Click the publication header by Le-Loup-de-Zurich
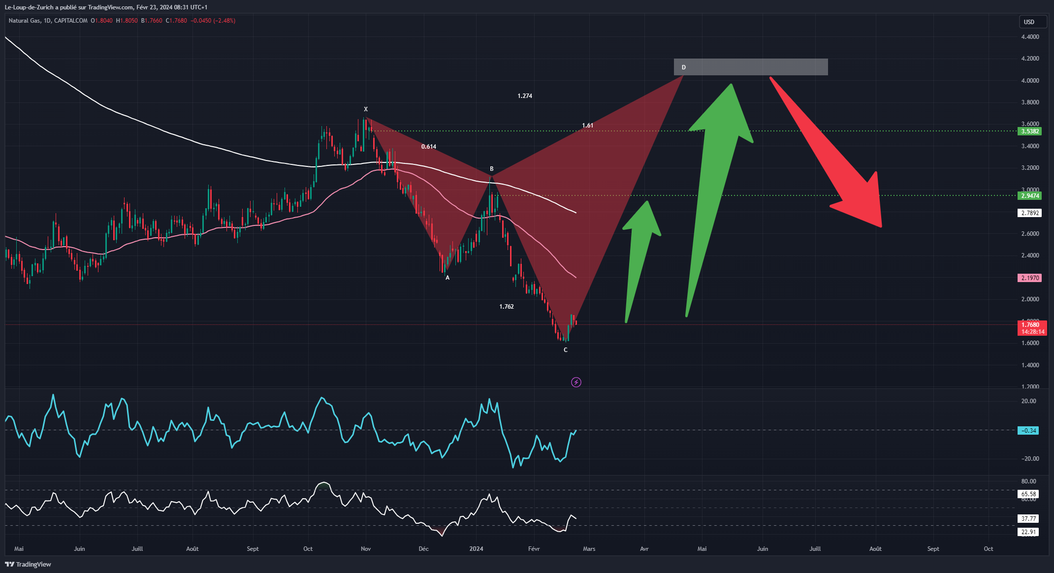Screen dimensions: 1054x573 click(106, 7)
